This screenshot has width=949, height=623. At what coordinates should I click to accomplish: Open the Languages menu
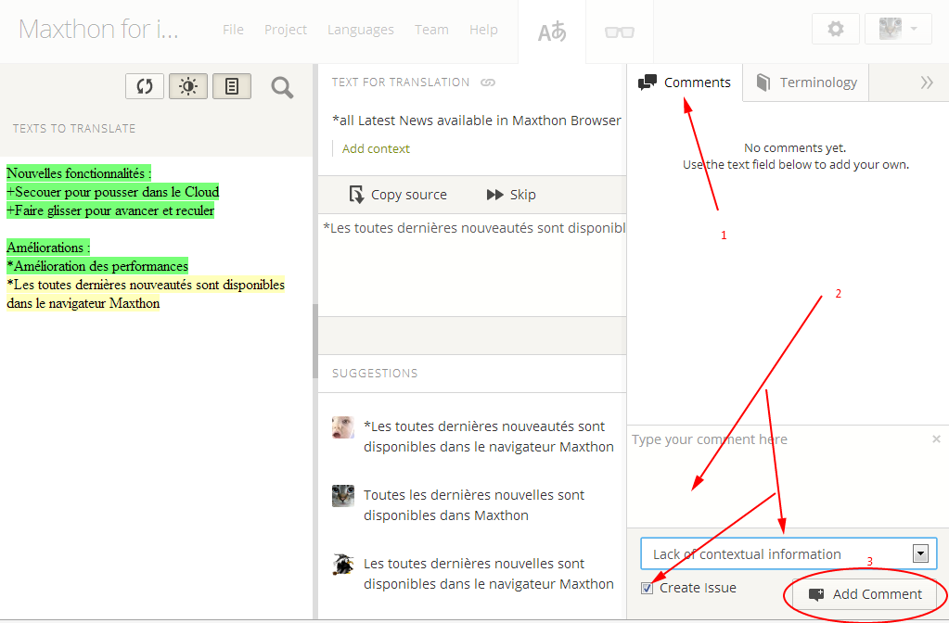[361, 30]
